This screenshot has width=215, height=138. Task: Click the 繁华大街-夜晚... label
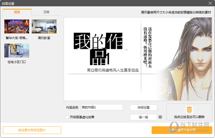pyautogui.click(x=16, y=38)
